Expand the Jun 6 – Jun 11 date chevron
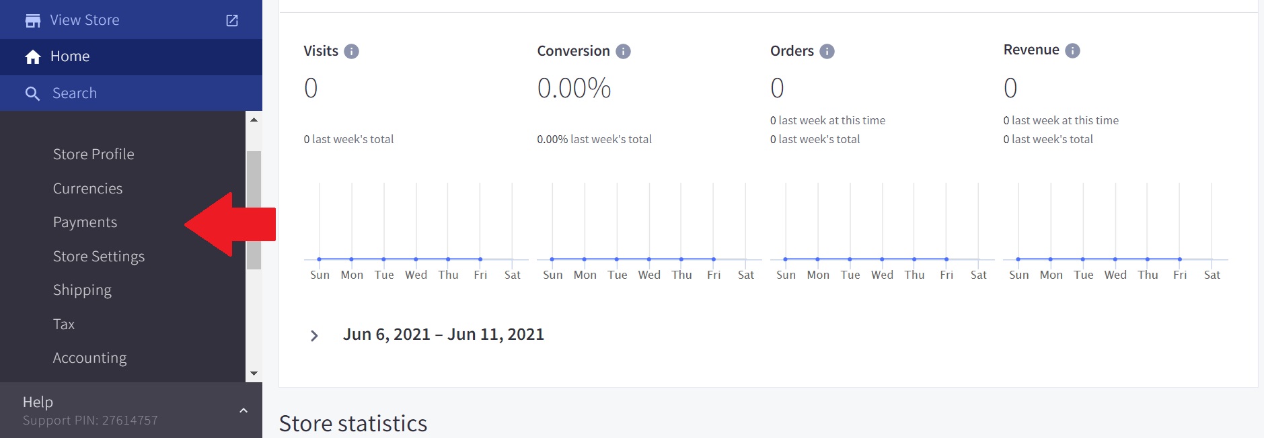The image size is (1264, 438). click(313, 336)
